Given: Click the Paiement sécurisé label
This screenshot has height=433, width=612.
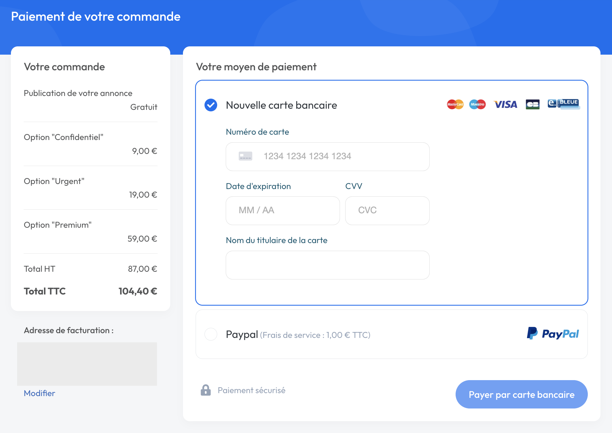Looking at the screenshot, I should click(x=251, y=390).
